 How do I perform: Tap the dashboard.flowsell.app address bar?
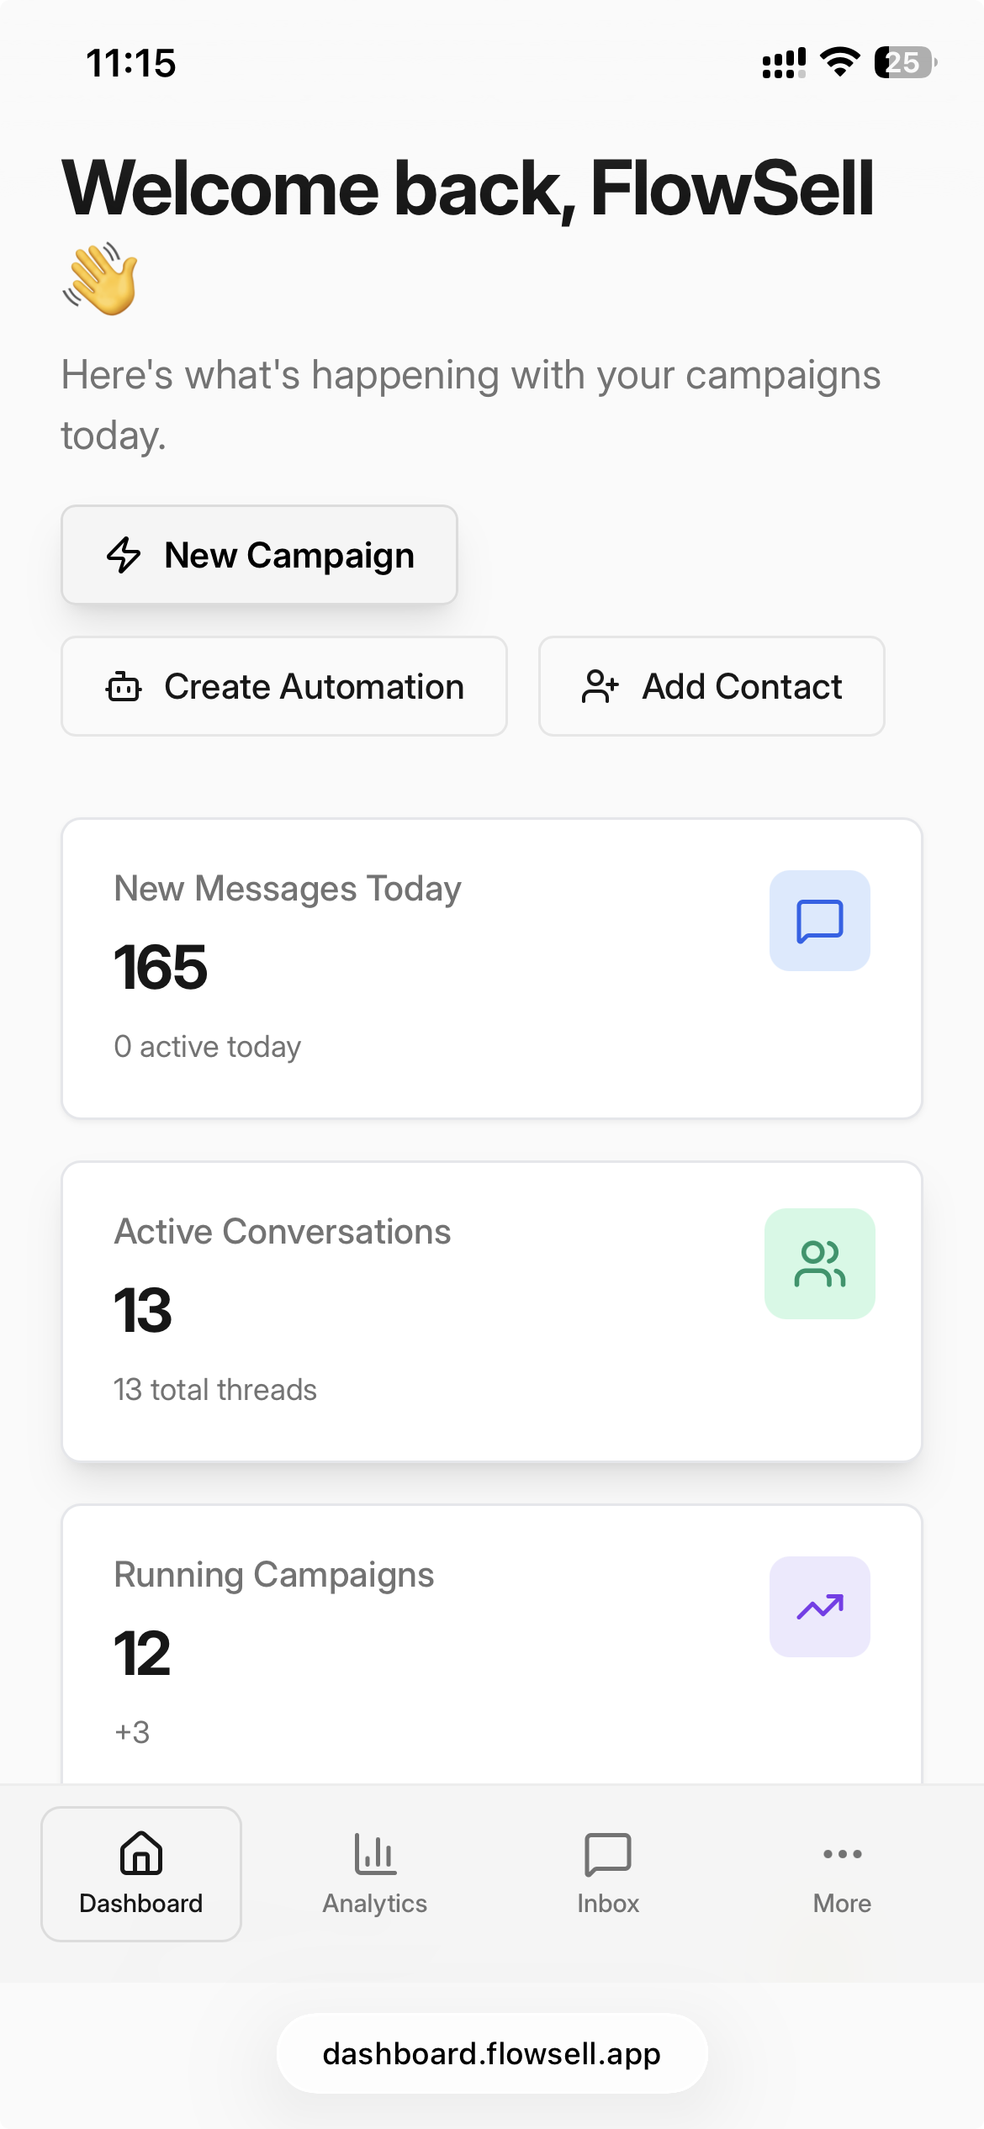click(492, 2053)
